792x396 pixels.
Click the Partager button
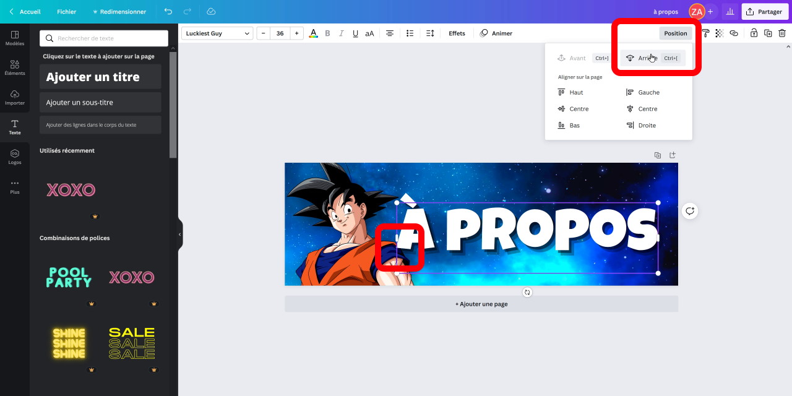click(x=765, y=12)
